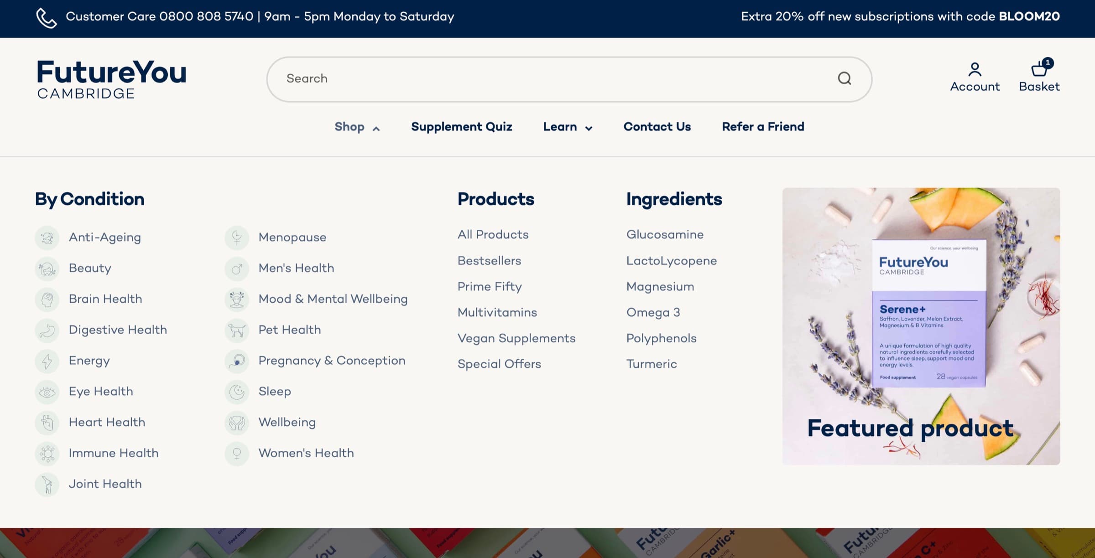Viewport: 1095px width, 558px height.
Task: Open the Supplement Quiz menu item
Action: (x=461, y=127)
